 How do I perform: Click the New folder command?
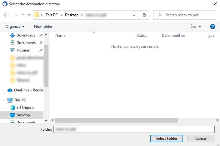[43, 27]
